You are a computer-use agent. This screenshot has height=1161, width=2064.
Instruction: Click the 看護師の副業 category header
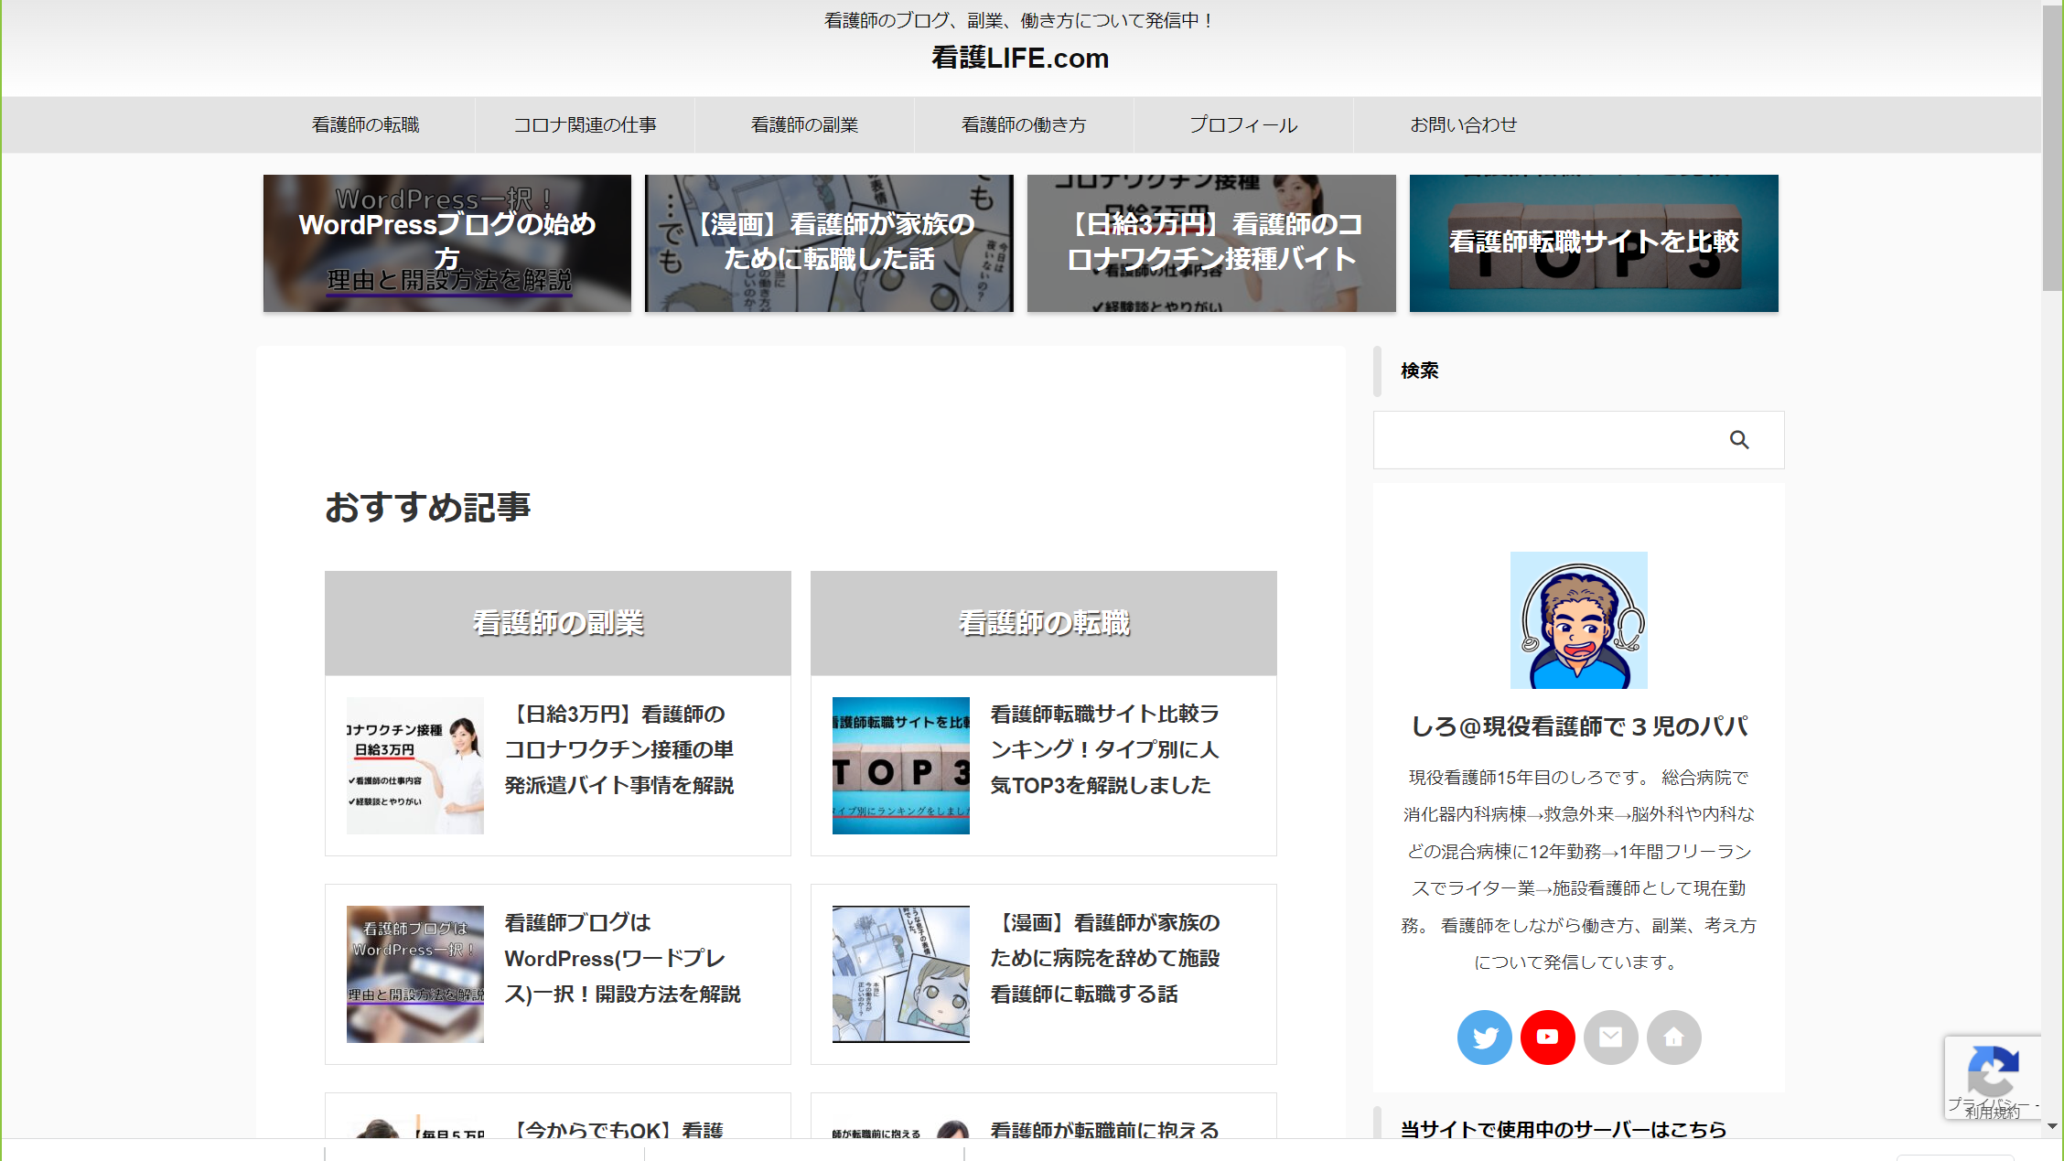click(x=558, y=623)
